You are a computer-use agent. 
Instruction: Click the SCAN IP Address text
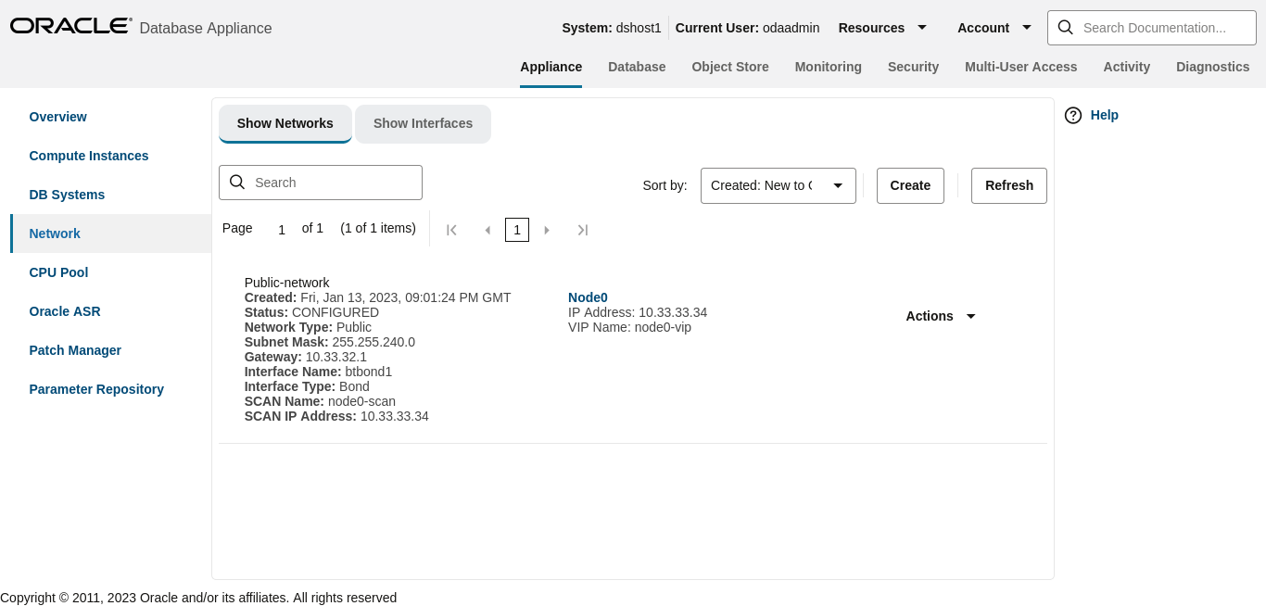coord(336,416)
